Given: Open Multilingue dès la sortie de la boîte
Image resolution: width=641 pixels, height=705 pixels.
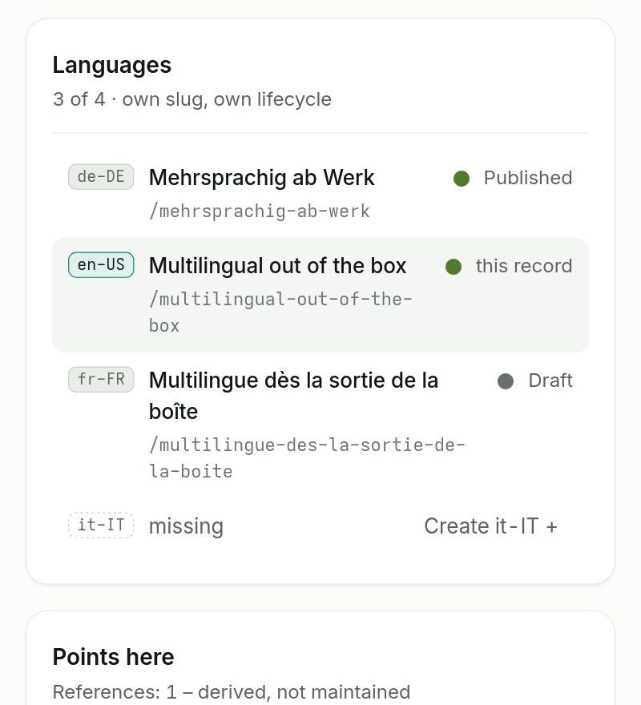Looking at the screenshot, I should 294,396.
